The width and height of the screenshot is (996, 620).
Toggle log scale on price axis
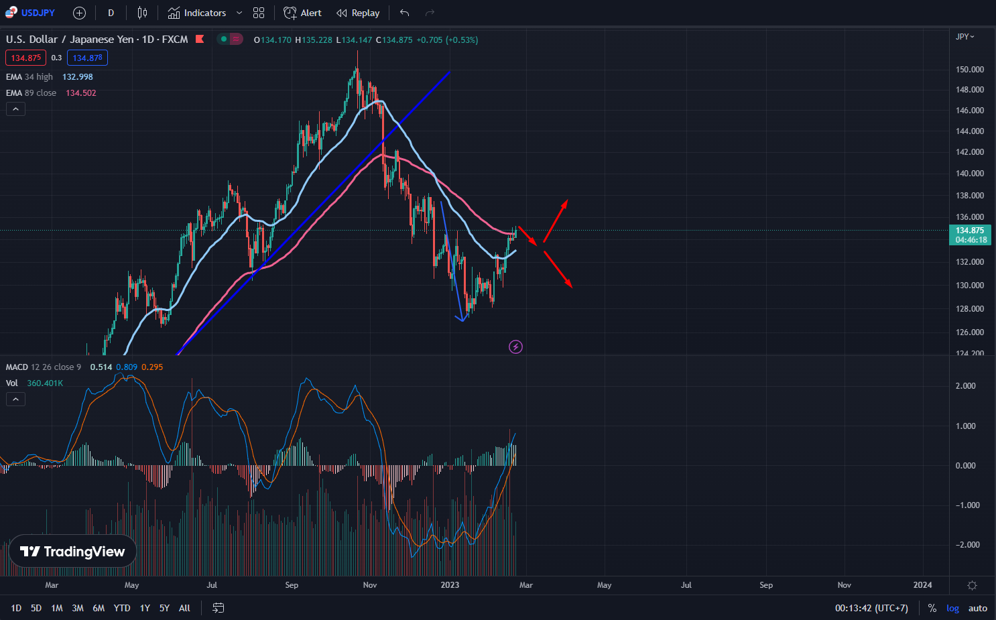click(952, 608)
